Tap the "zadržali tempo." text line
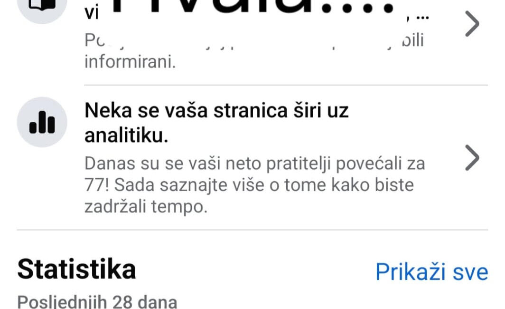Viewport: 505px width, 309px height. [x=146, y=207]
